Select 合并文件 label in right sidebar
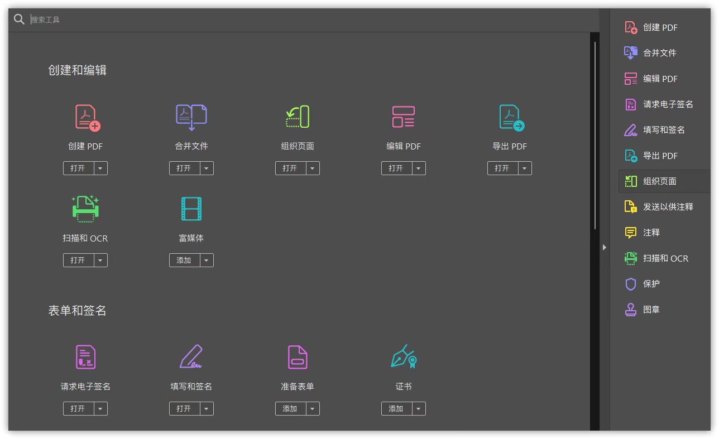 click(660, 53)
